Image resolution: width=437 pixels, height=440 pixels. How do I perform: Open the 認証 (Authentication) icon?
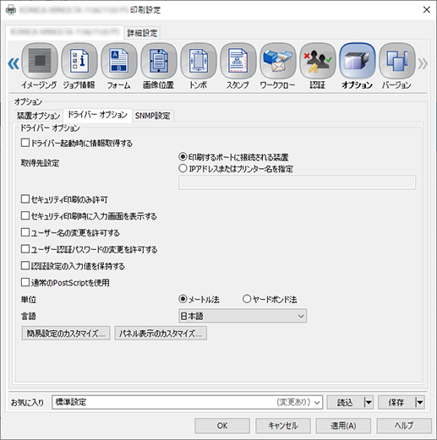point(318,61)
